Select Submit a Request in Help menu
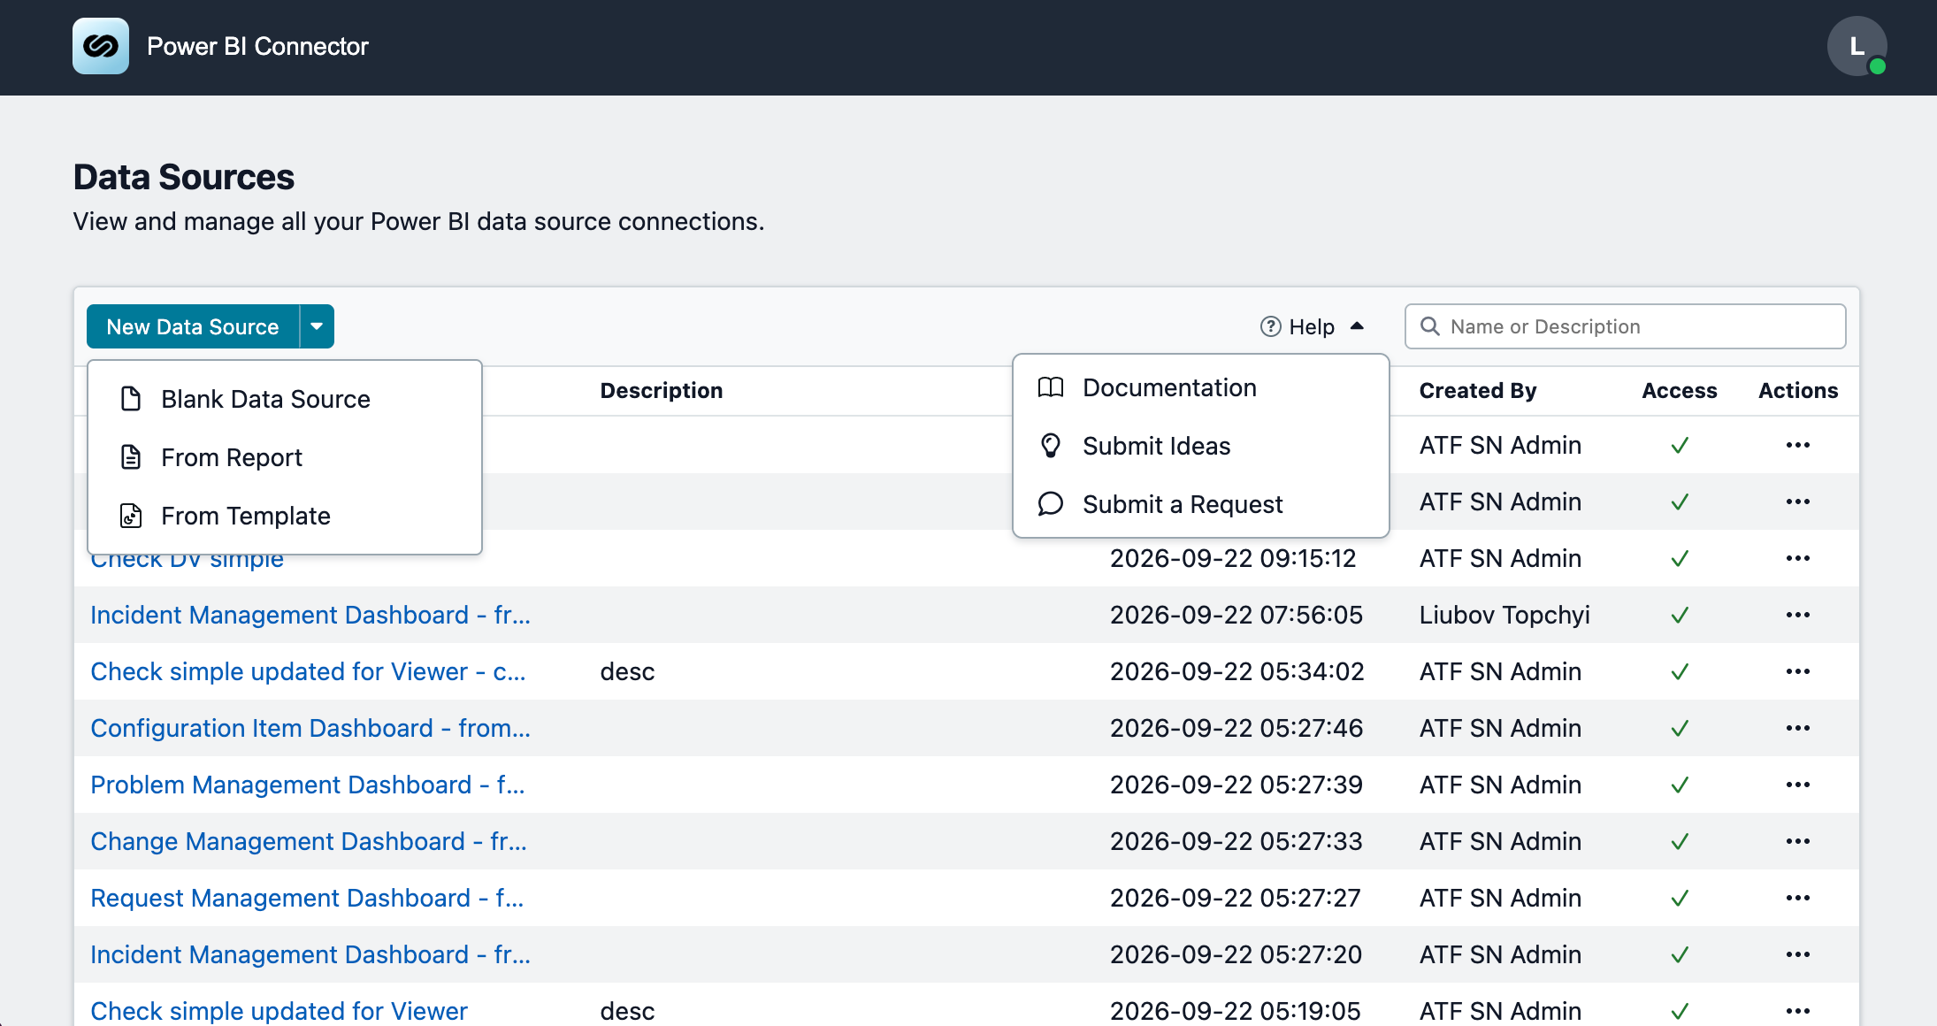The height and width of the screenshot is (1026, 1937). click(1201, 504)
